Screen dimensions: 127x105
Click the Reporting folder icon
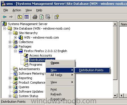pos(15,78)
